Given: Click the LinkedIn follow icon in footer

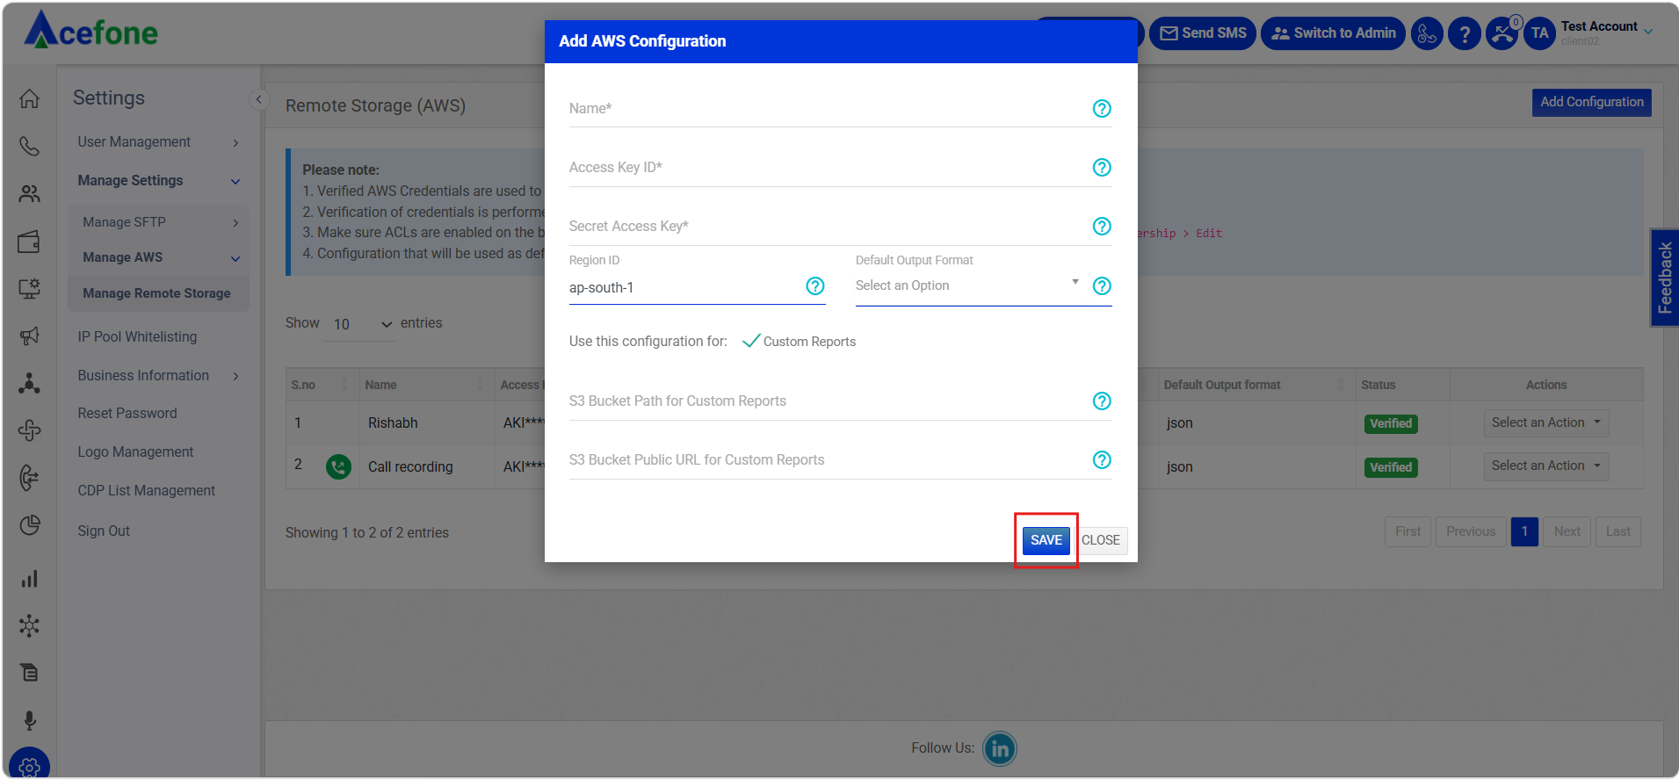Looking at the screenshot, I should click(x=1000, y=748).
